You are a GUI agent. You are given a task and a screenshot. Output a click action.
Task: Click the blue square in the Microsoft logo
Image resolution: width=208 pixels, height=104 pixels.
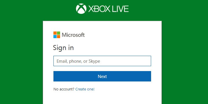coord(55,36)
